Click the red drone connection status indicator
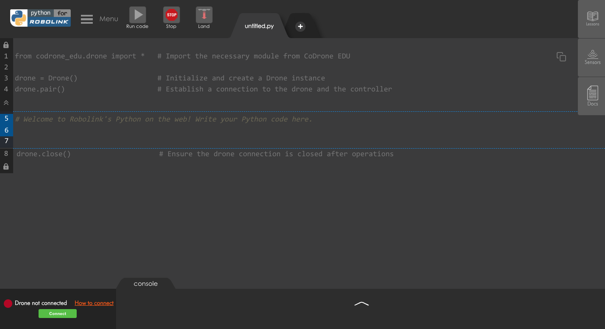 click(8, 304)
